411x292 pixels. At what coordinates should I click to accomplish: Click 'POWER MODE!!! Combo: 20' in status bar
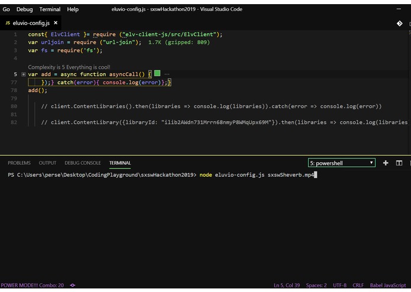tap(33, 285)
